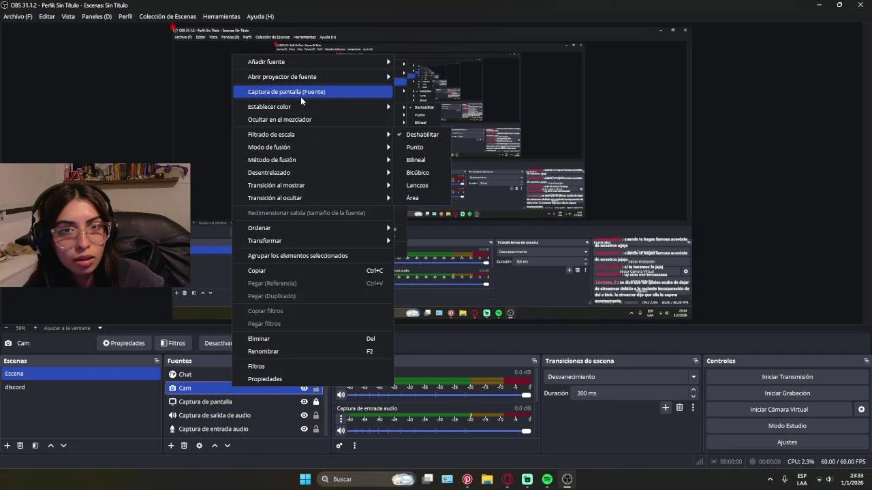Mute Captura de entrada audio speaker icon
Screen dimensions: 872x490
(x=341, y=431)
